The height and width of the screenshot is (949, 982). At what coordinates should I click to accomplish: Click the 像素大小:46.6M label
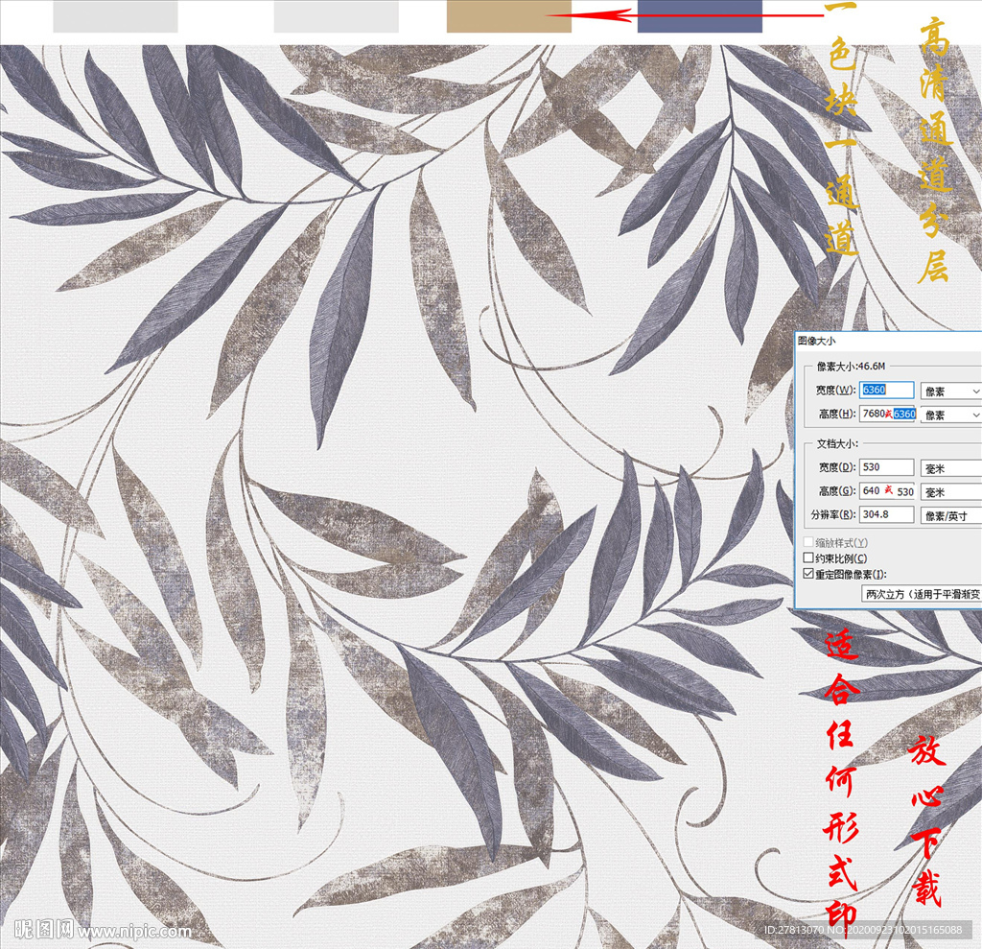coord(852,366)
